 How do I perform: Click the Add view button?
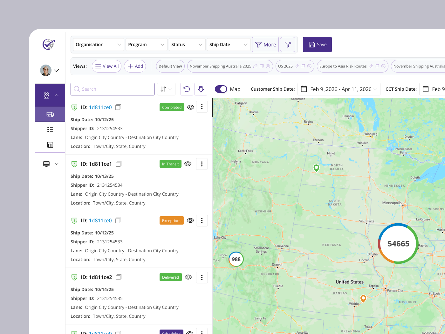135,66
